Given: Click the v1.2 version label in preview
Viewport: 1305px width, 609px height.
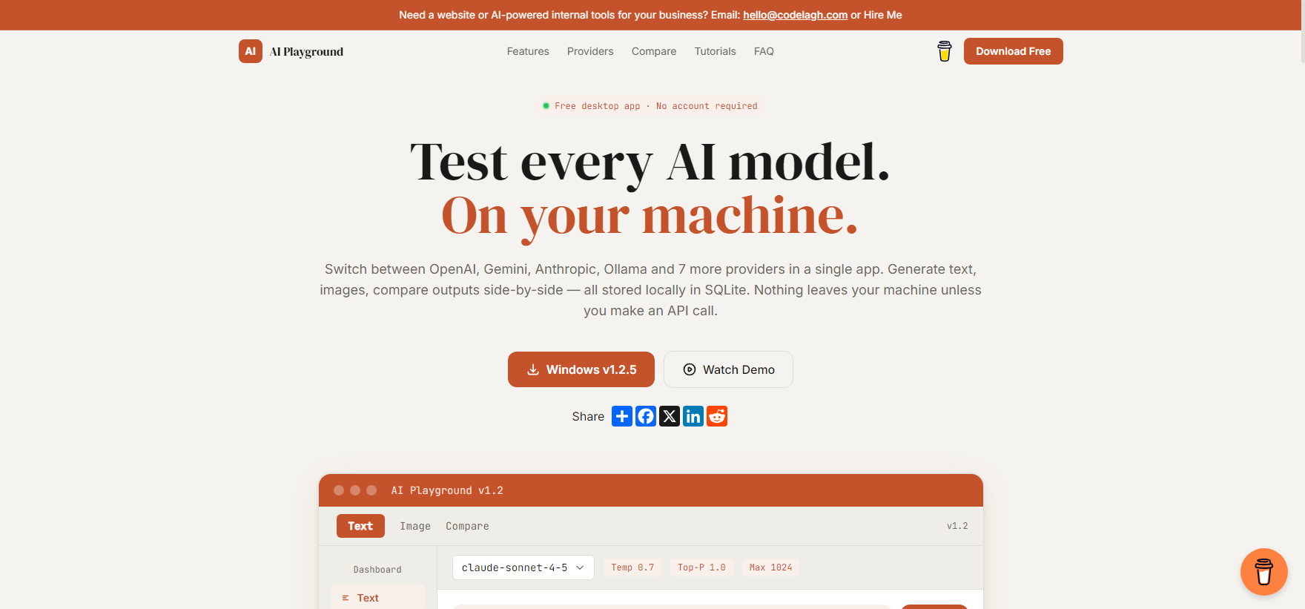Looking at the screenshot, I should click(x=957, y=526).
